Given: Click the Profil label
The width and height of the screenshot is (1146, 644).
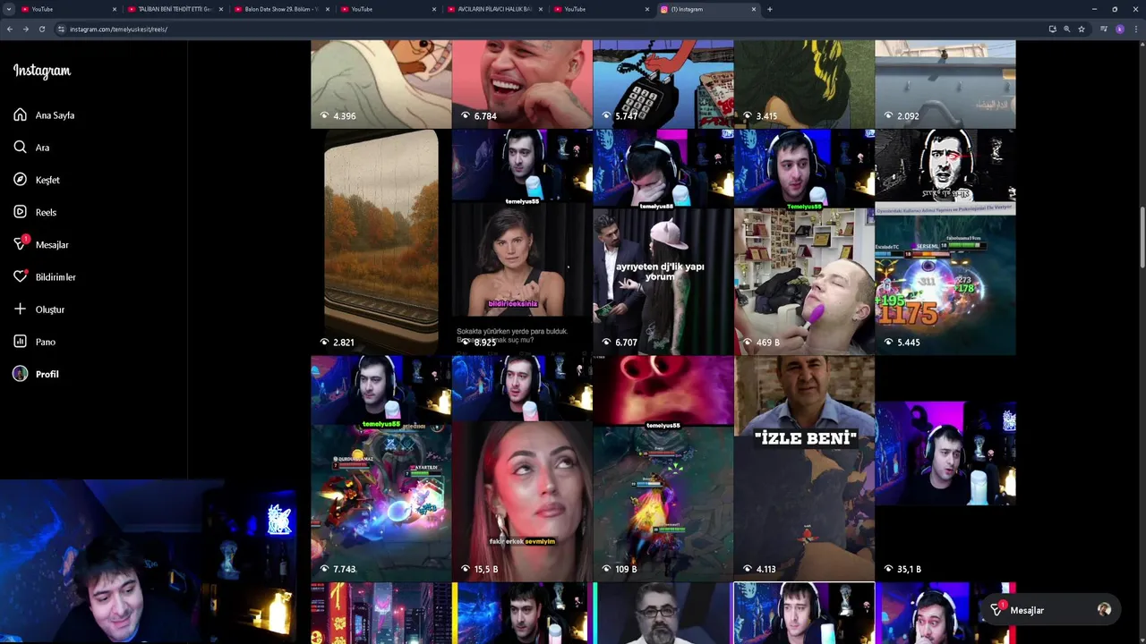Looking at the screenshot, I should (47, 374).
